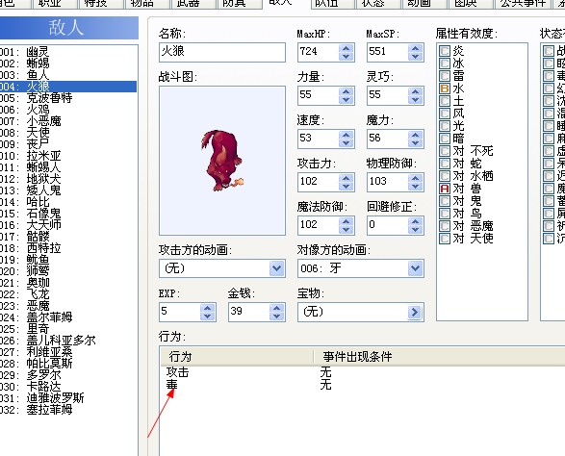
Task: Select enemy 002: 蜥蜴 in list
Action: 68,63
